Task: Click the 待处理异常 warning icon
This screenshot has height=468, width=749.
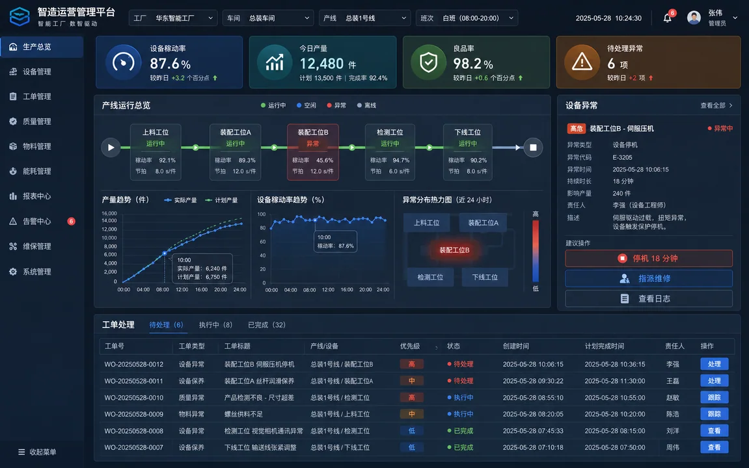Action: (x=582, y=62)
